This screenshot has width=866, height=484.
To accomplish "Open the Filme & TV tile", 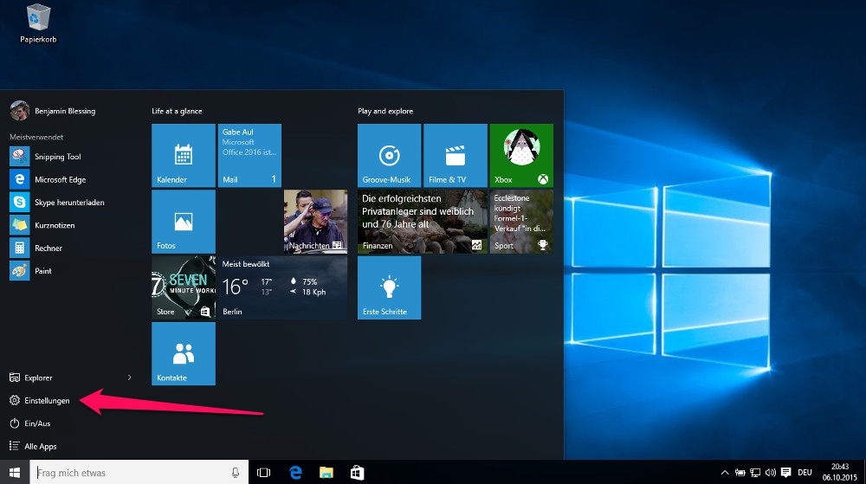I will point(456,156).
